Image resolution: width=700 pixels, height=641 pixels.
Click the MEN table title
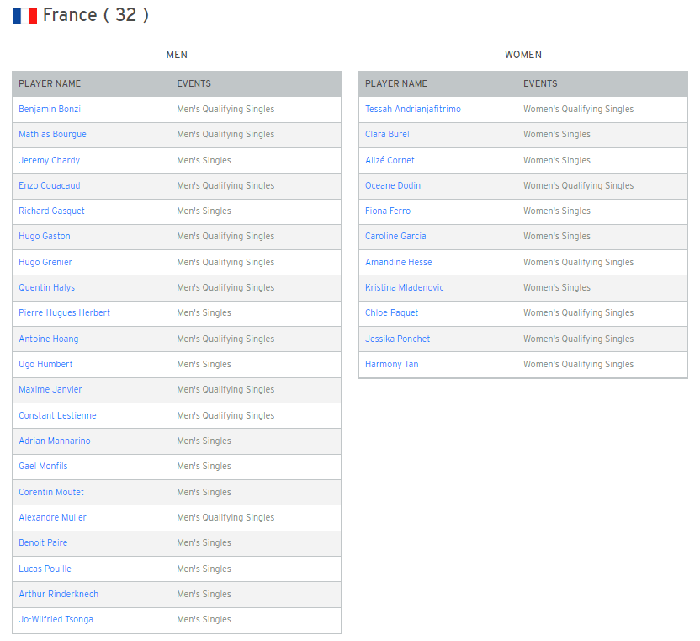coord(177,55)
